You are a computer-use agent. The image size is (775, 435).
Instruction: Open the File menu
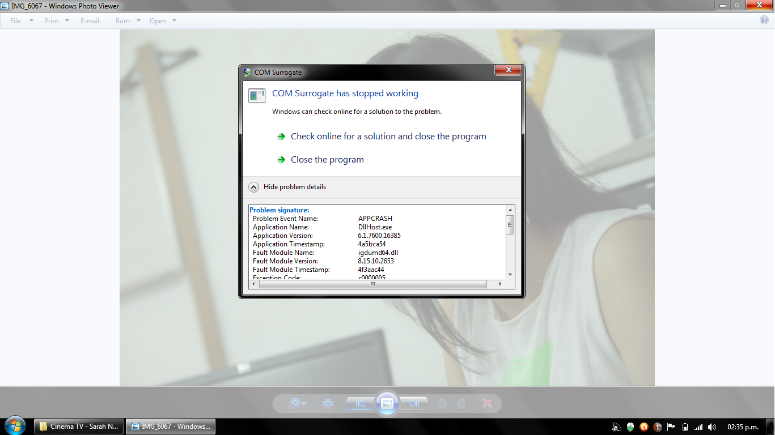coord(15,20)
